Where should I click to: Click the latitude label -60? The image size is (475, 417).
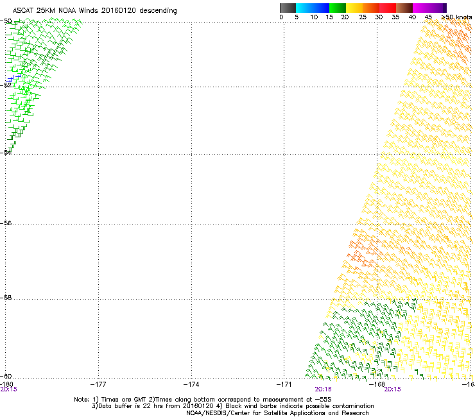click(6, 376)
